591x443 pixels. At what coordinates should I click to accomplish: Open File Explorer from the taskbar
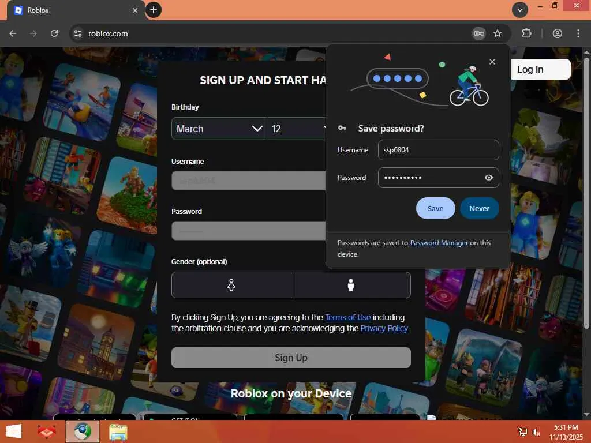pos(118,431)
